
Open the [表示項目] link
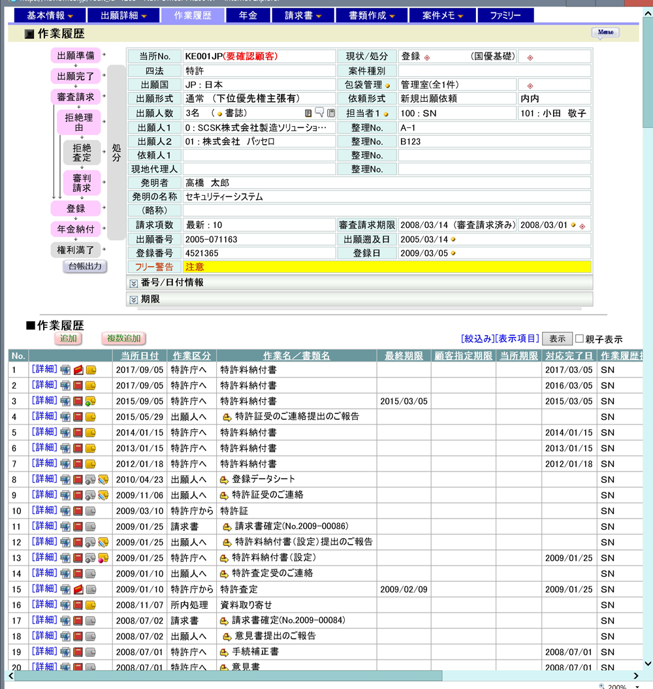[x=517, y=339]
